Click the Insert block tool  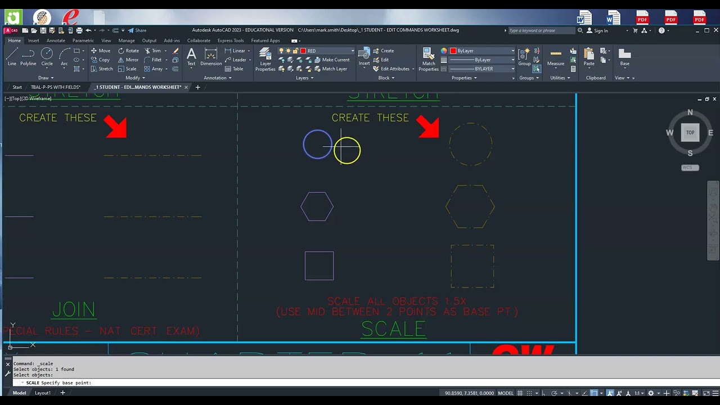364,57
